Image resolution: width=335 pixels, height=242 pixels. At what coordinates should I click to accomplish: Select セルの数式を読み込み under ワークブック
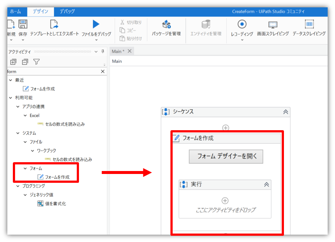pos(68,159)
